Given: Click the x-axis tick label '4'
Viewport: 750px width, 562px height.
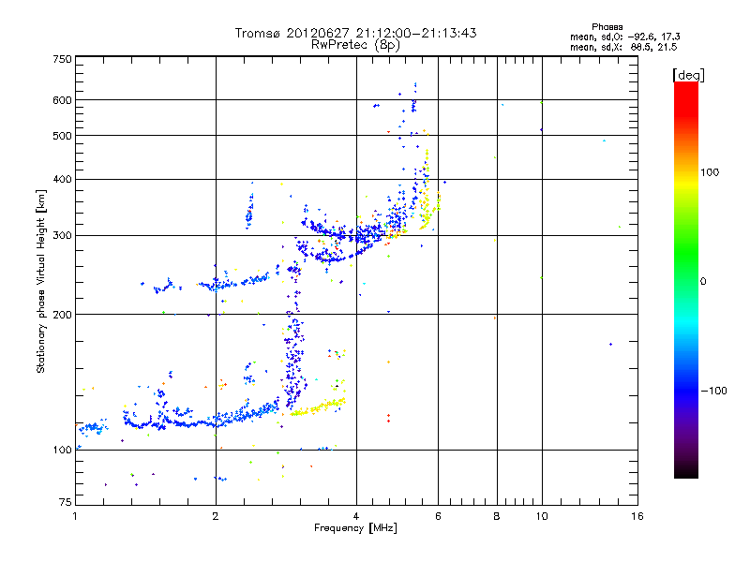Looking at the screenshot, I should pos(356,516).
